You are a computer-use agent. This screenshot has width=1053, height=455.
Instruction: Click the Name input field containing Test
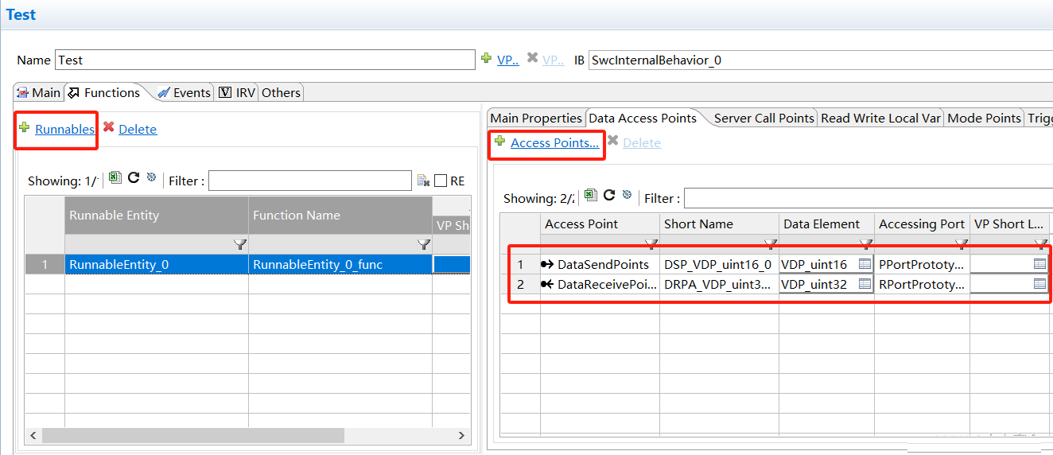coord(265,60)
